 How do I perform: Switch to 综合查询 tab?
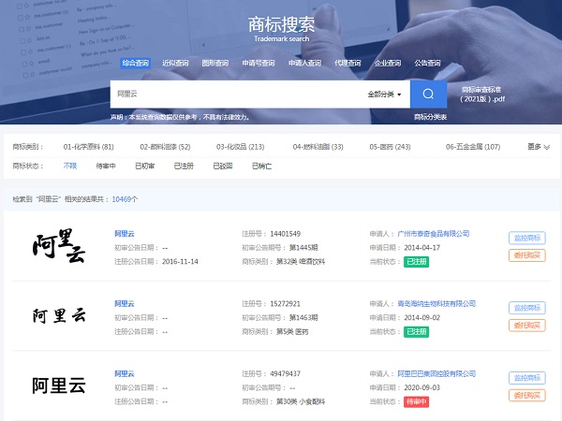coord(135,63)
